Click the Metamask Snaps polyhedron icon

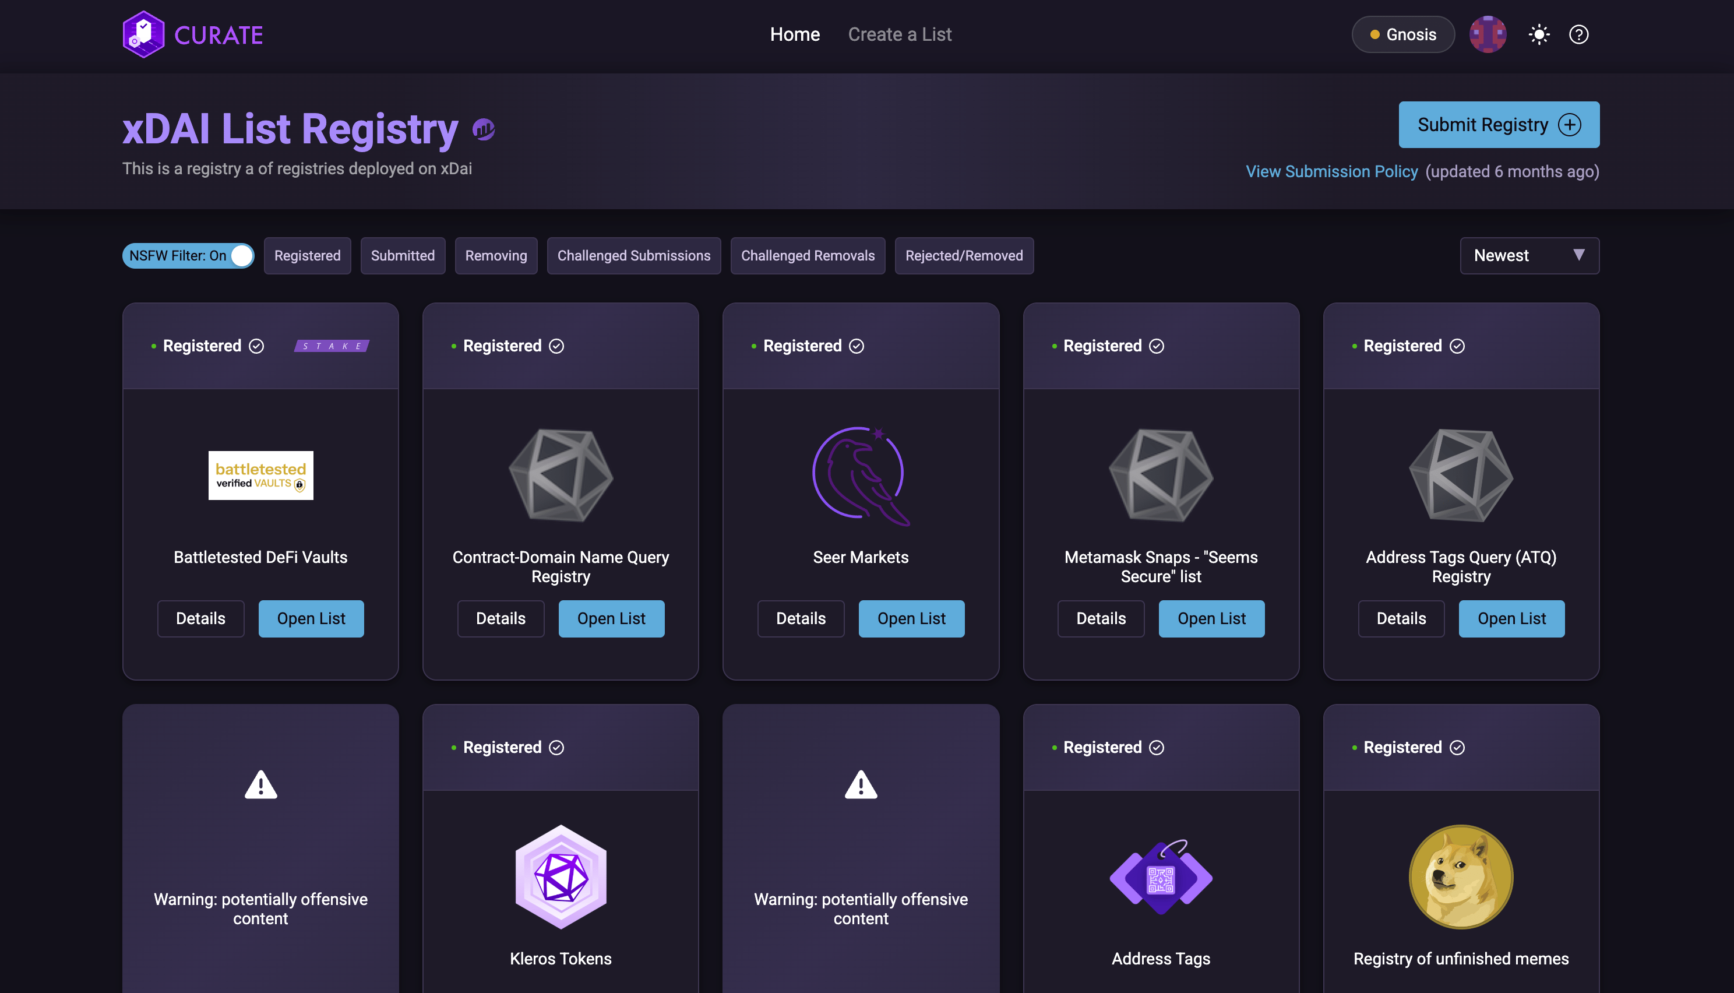point(1161,476)
